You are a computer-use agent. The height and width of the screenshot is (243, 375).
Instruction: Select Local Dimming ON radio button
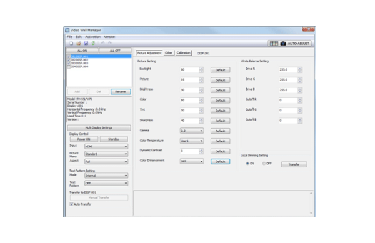247,164
